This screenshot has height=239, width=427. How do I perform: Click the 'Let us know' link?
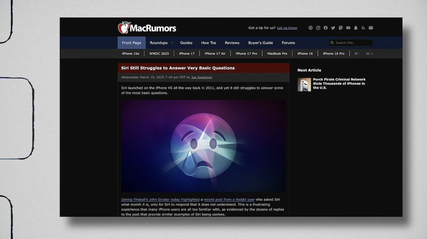[x=287, y=28]
